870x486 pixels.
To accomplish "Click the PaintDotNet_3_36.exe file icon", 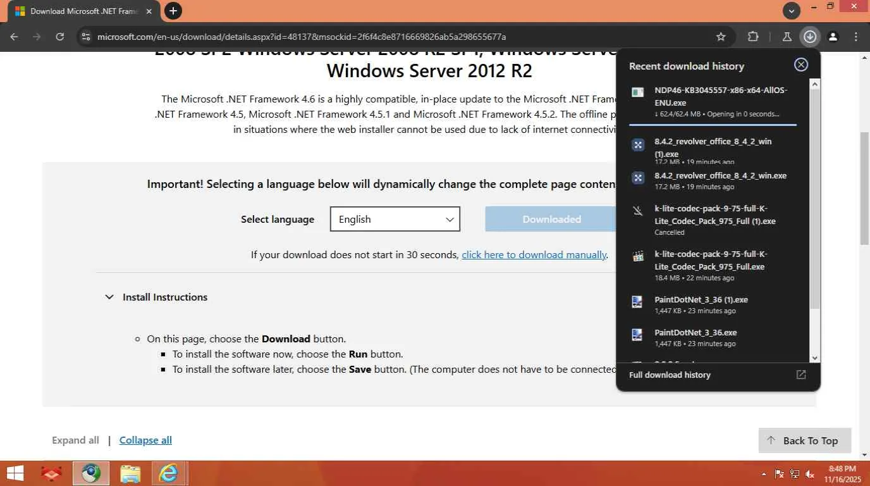I will pos(638,335).
